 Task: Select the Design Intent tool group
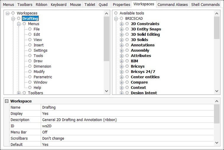(144, 93)
